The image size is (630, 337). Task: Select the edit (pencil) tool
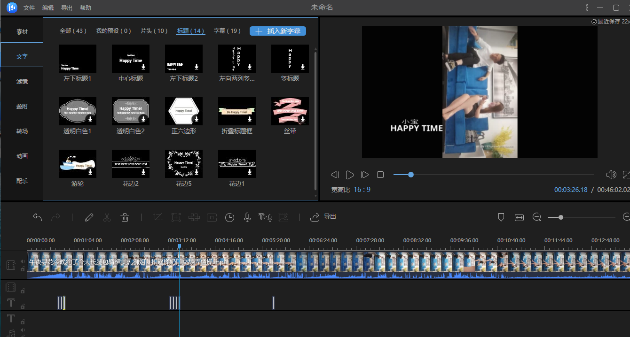(x=89, y=217)
